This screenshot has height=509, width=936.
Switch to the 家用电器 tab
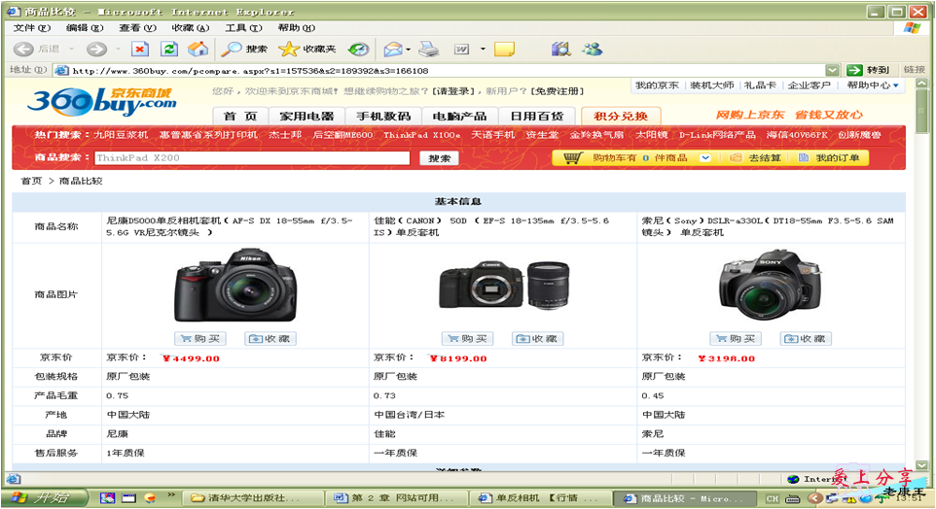point(306,117)
